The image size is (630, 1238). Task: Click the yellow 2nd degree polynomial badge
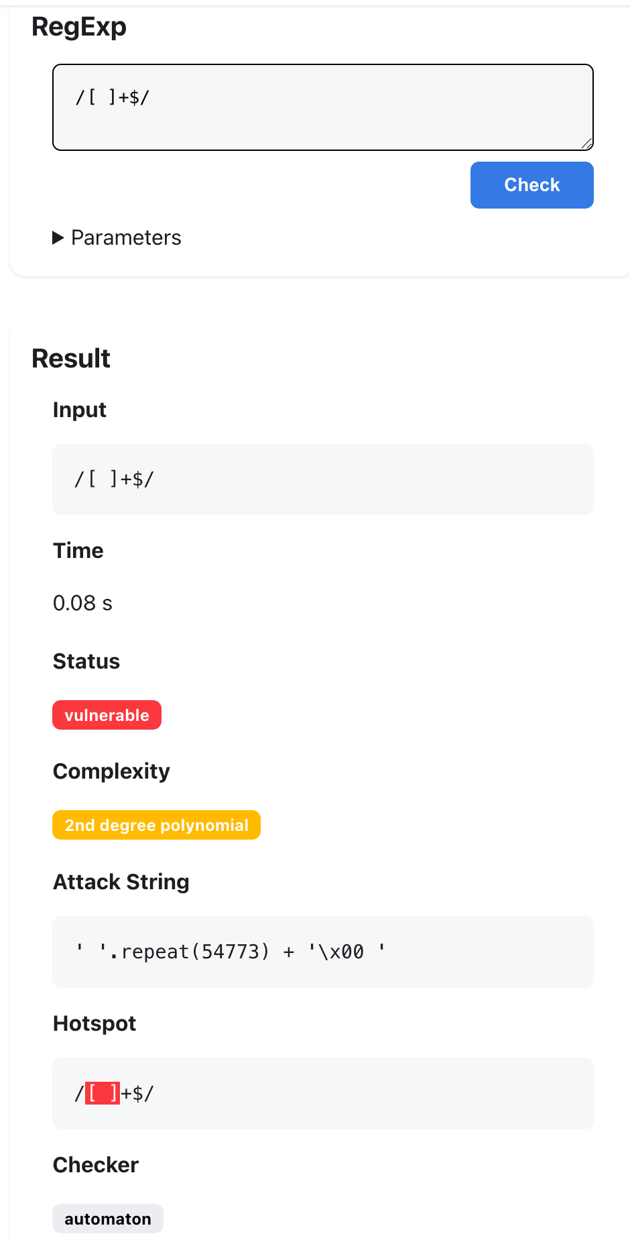point(156,825)
